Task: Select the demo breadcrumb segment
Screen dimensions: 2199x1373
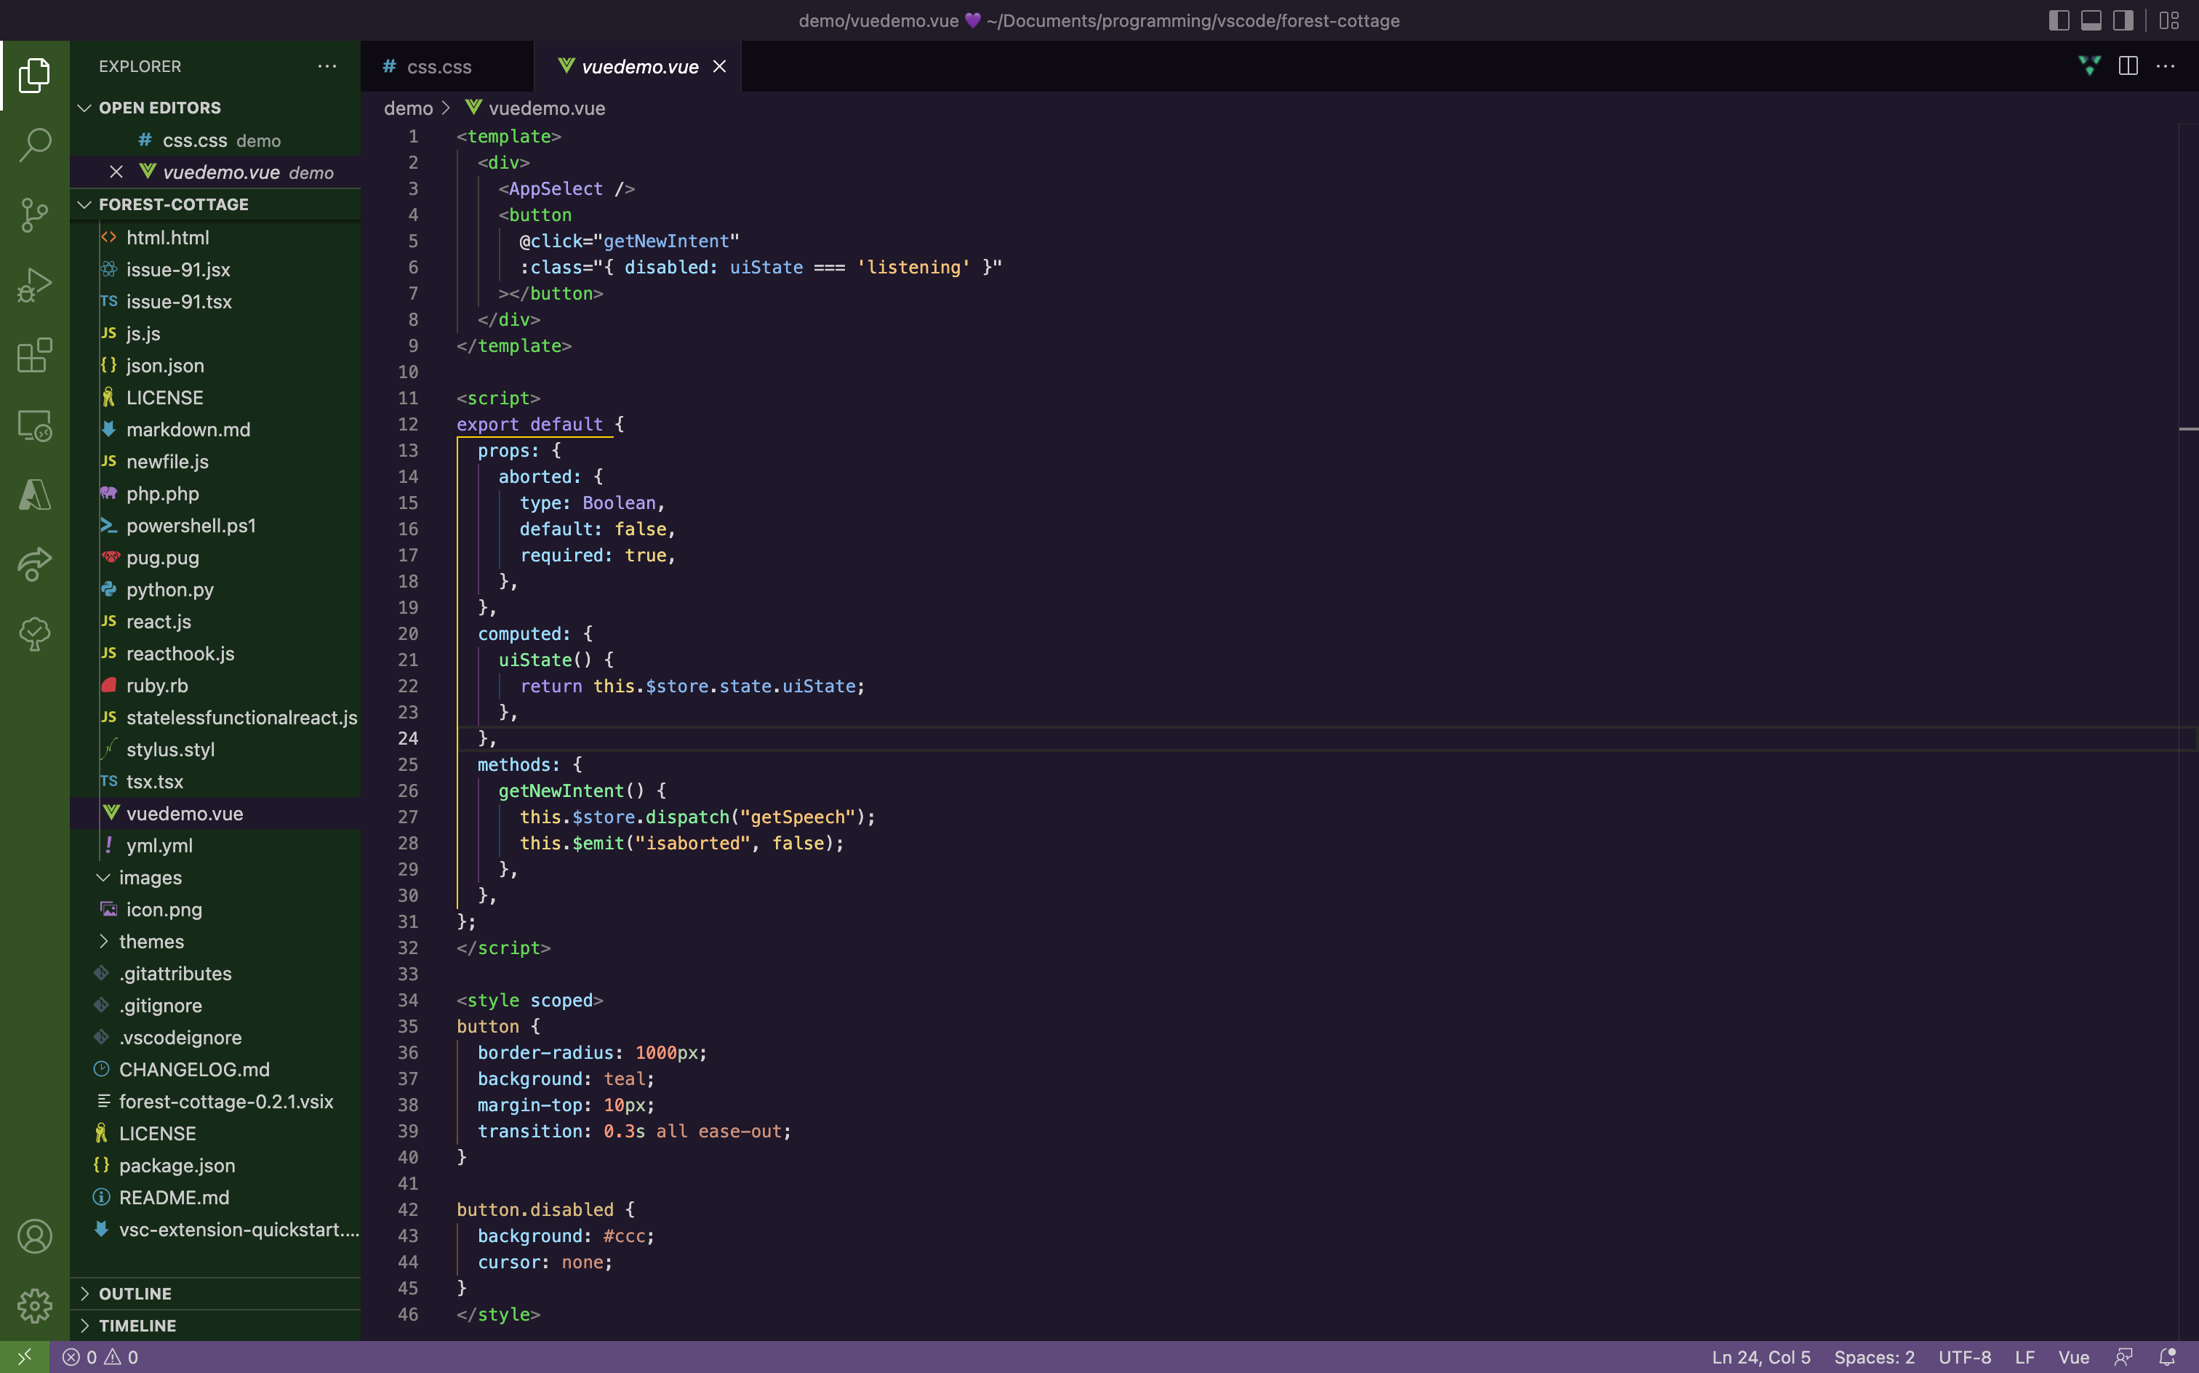Action: pos(409,108)
